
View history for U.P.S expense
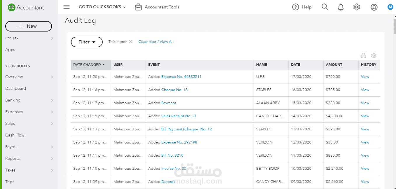click(x=365, y=77)
